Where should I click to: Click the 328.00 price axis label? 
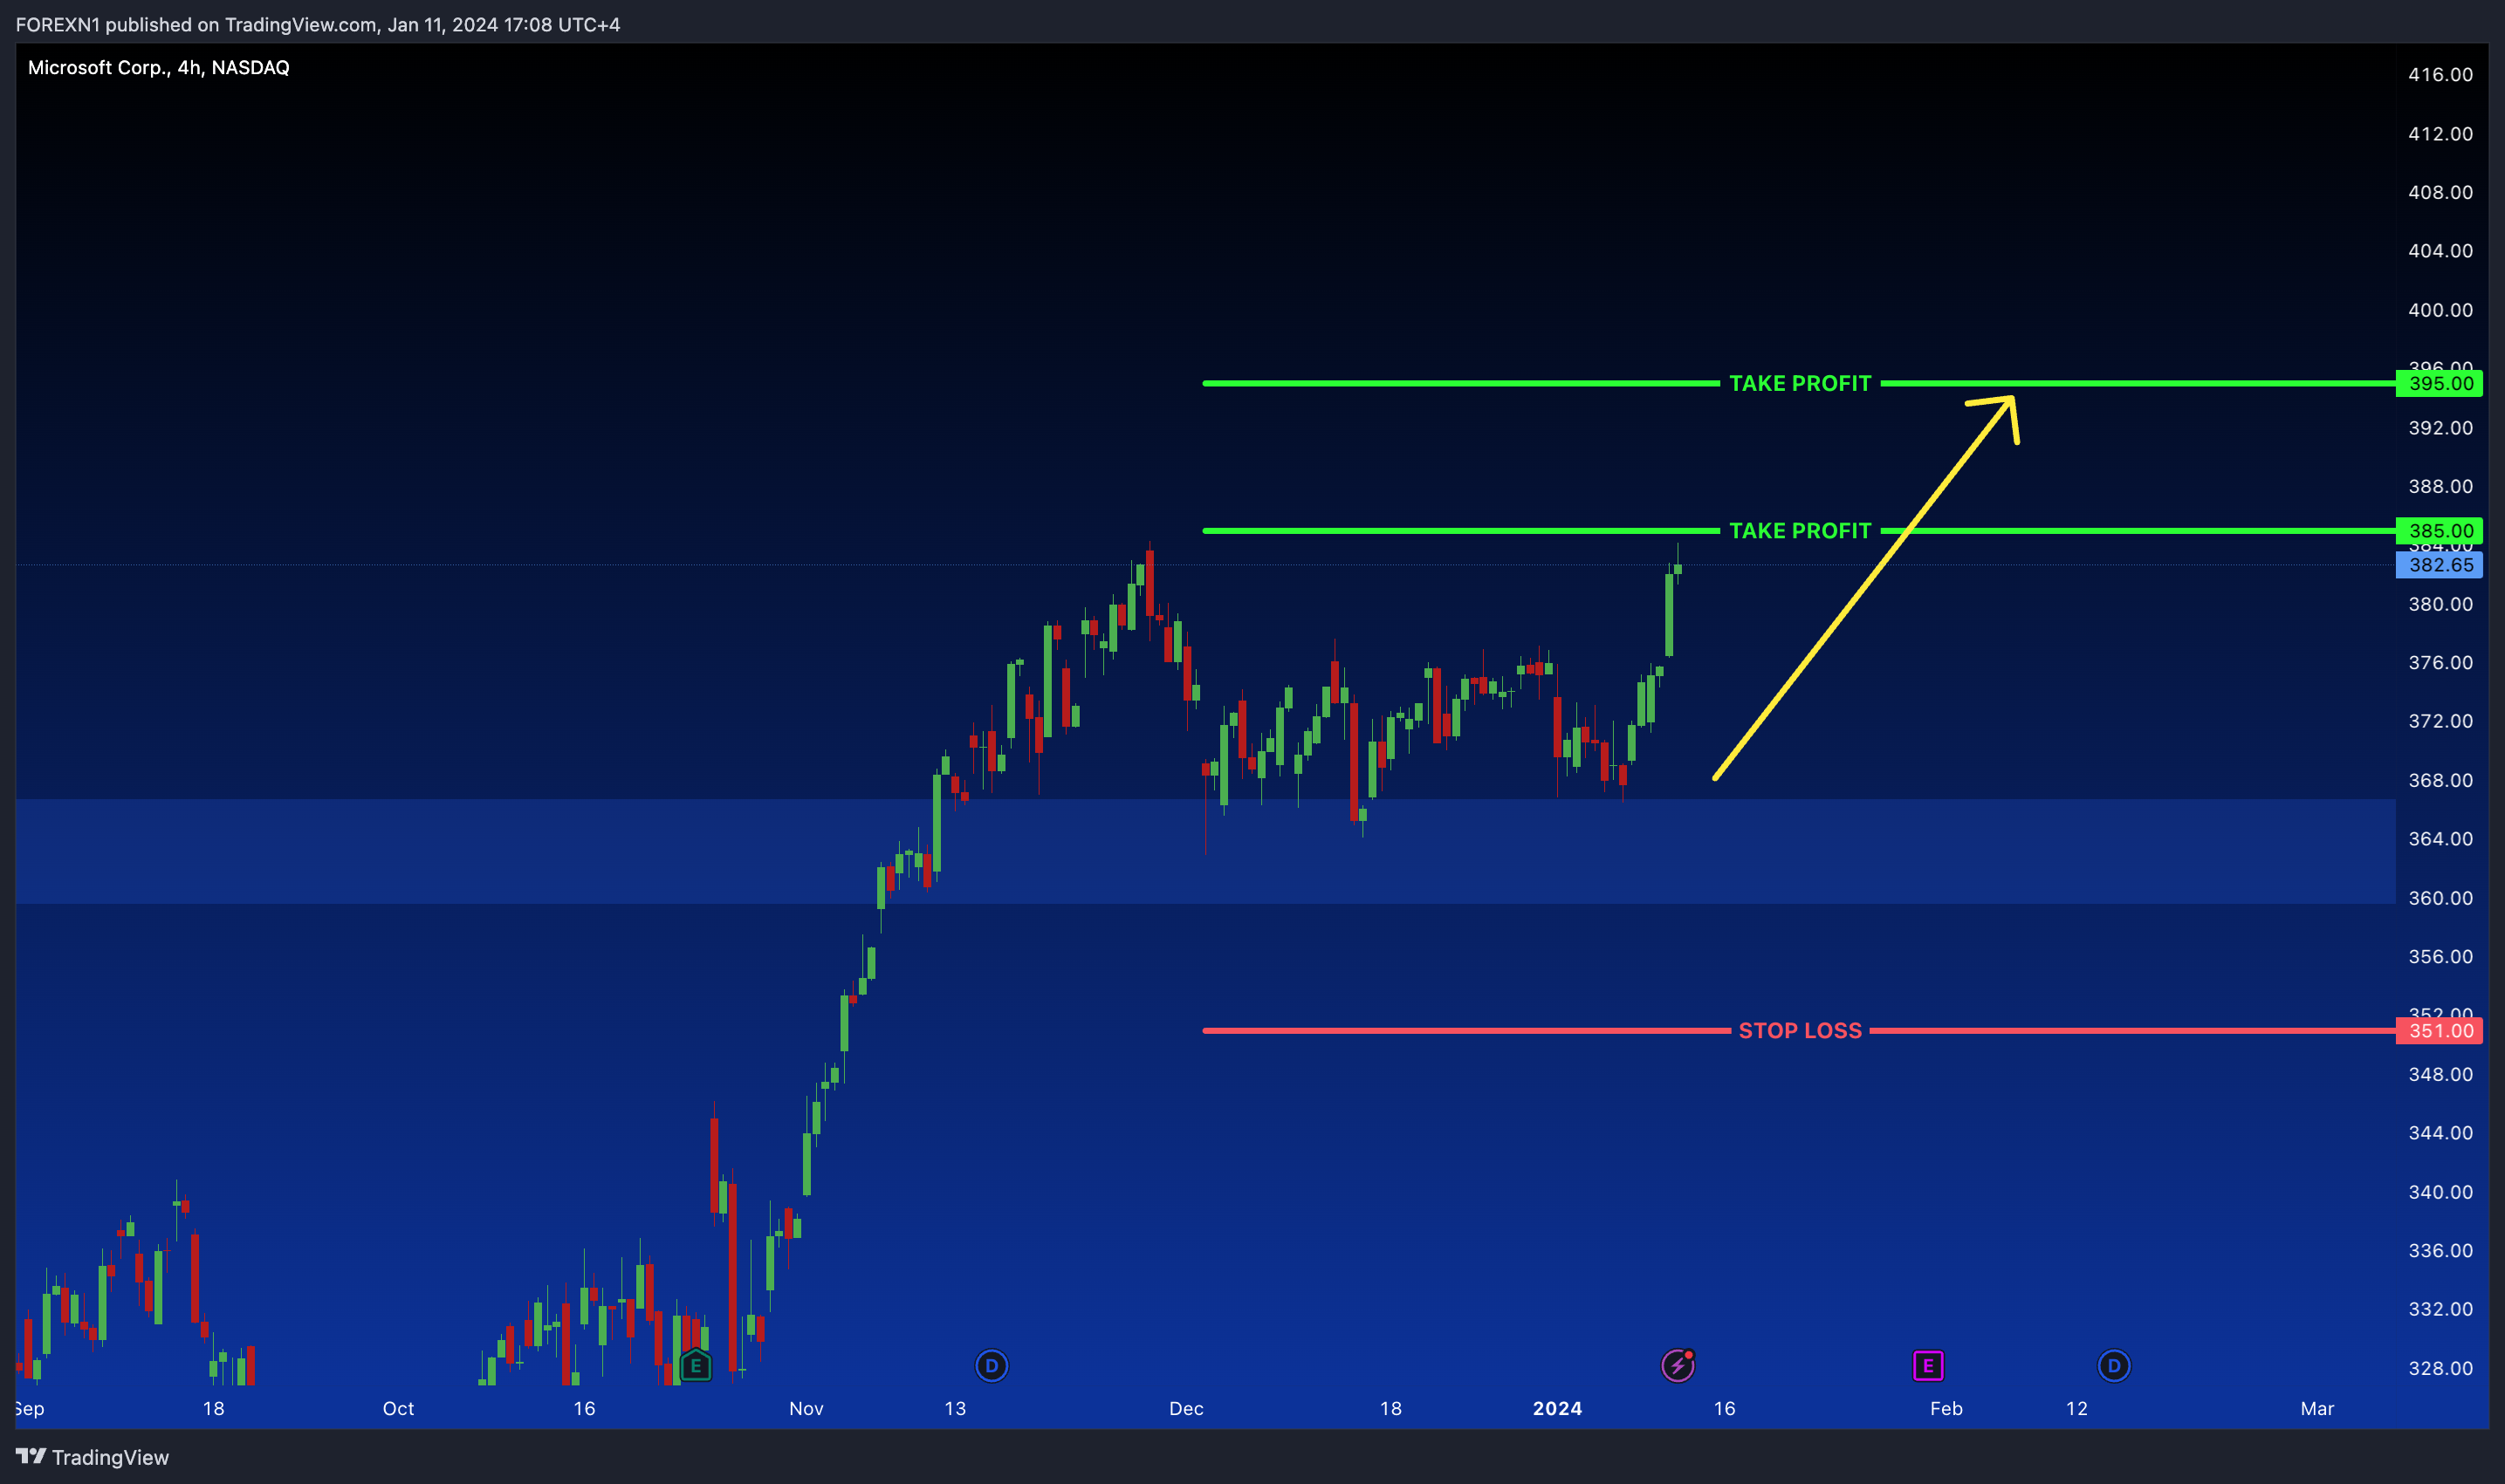point(2440,1368)
